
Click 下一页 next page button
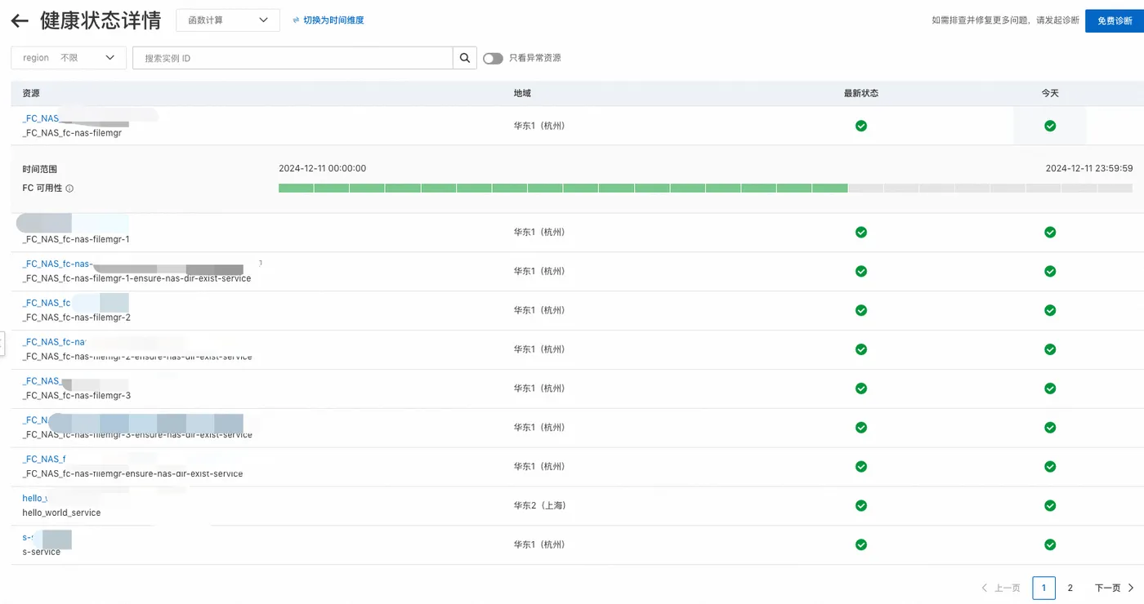[x=1115, y=588]
